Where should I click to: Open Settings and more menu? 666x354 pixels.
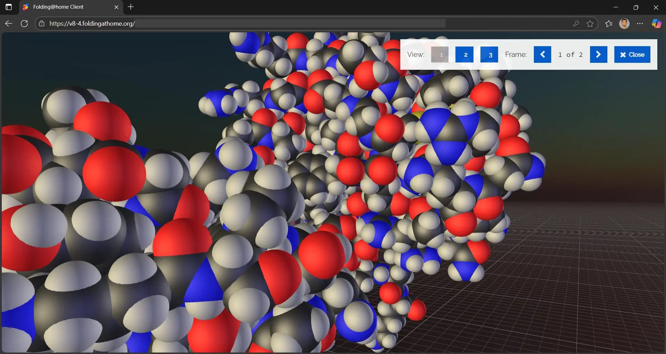[640, 24]
